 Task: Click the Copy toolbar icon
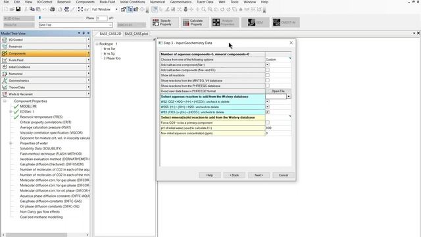[x=32, y=9]
